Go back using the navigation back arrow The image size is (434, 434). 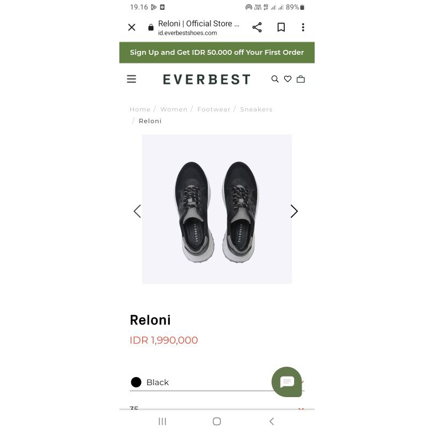click(x=271, y=421)
